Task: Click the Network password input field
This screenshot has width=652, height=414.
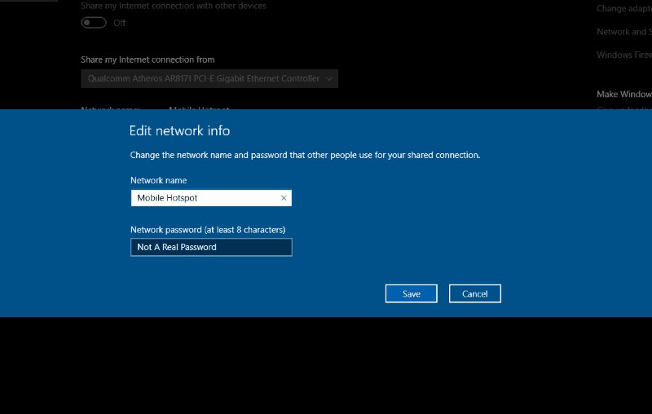Action: tap(211, 247)
